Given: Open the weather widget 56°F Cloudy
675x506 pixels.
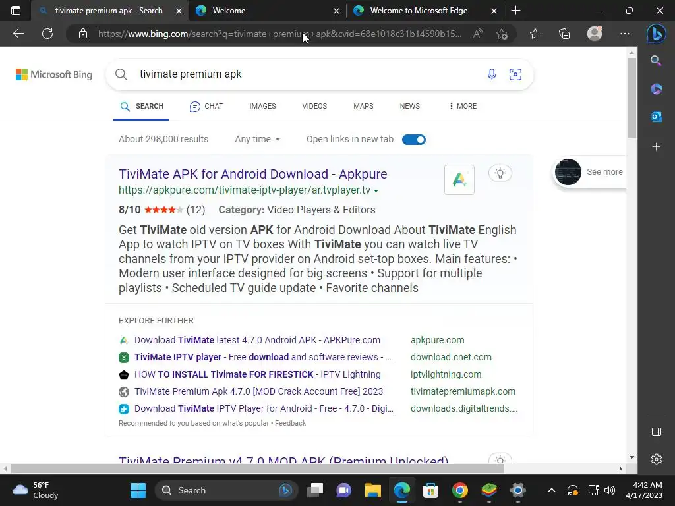Looking at the screenshot, I should [36, 490].
